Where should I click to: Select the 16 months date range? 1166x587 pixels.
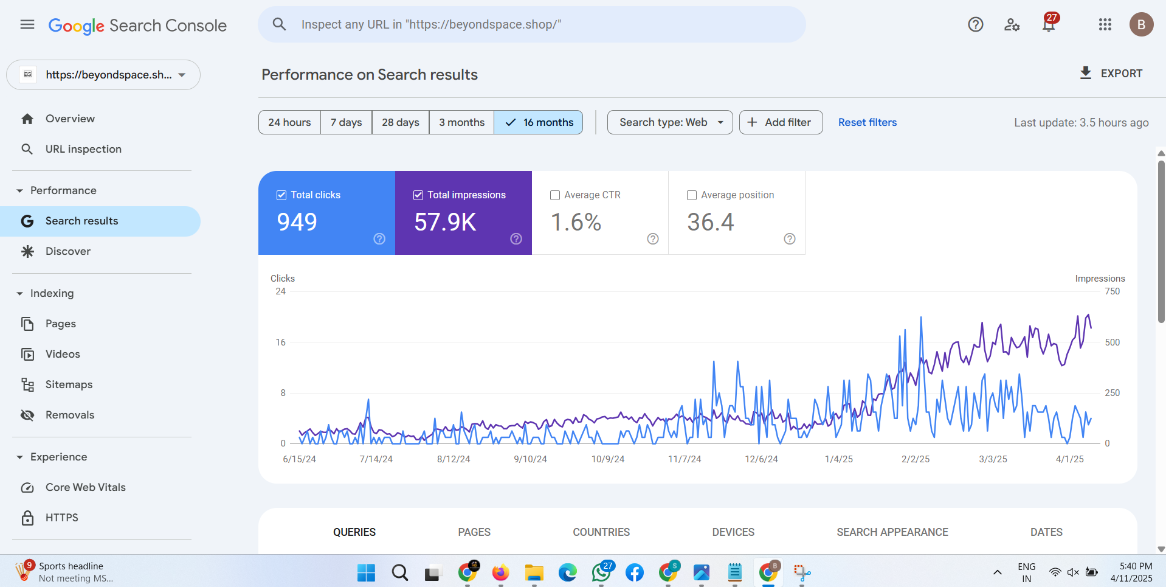coord(539,122)
